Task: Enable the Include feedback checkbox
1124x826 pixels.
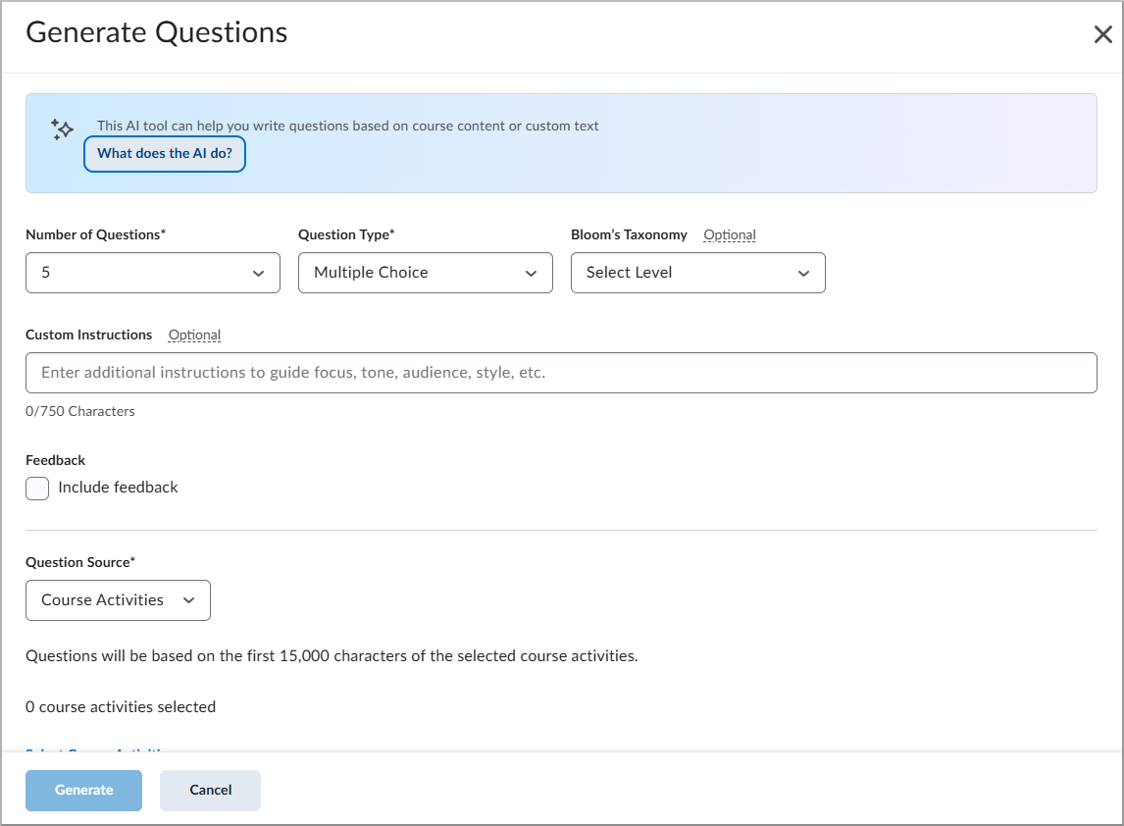Action: point(36,488)
